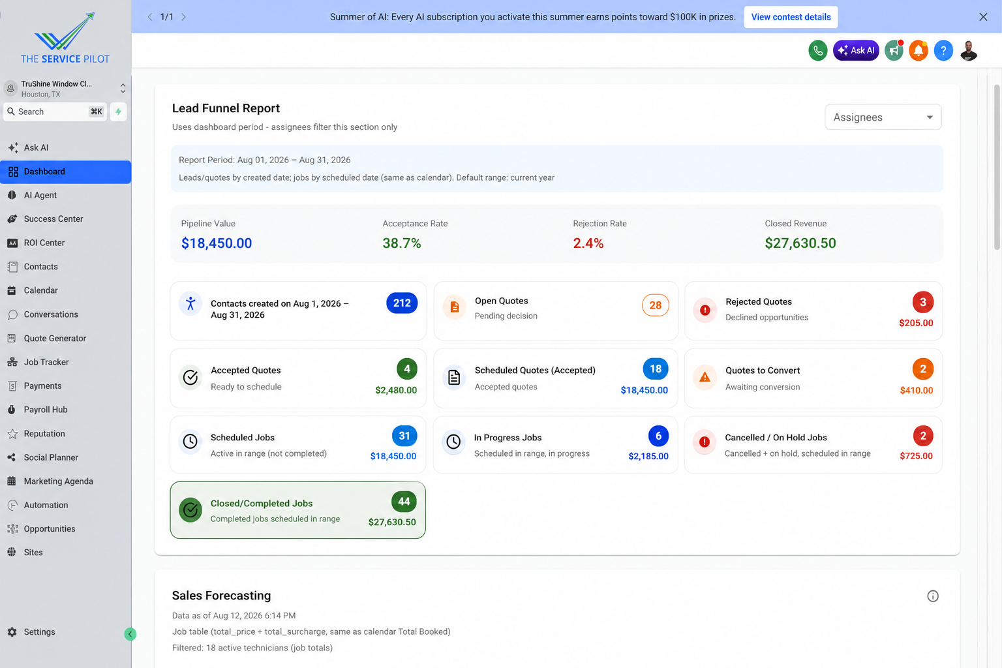The width and height of the screenshot is (1002, 668).
Task: Click the Report Period date text
Action: tap(265, 160)
